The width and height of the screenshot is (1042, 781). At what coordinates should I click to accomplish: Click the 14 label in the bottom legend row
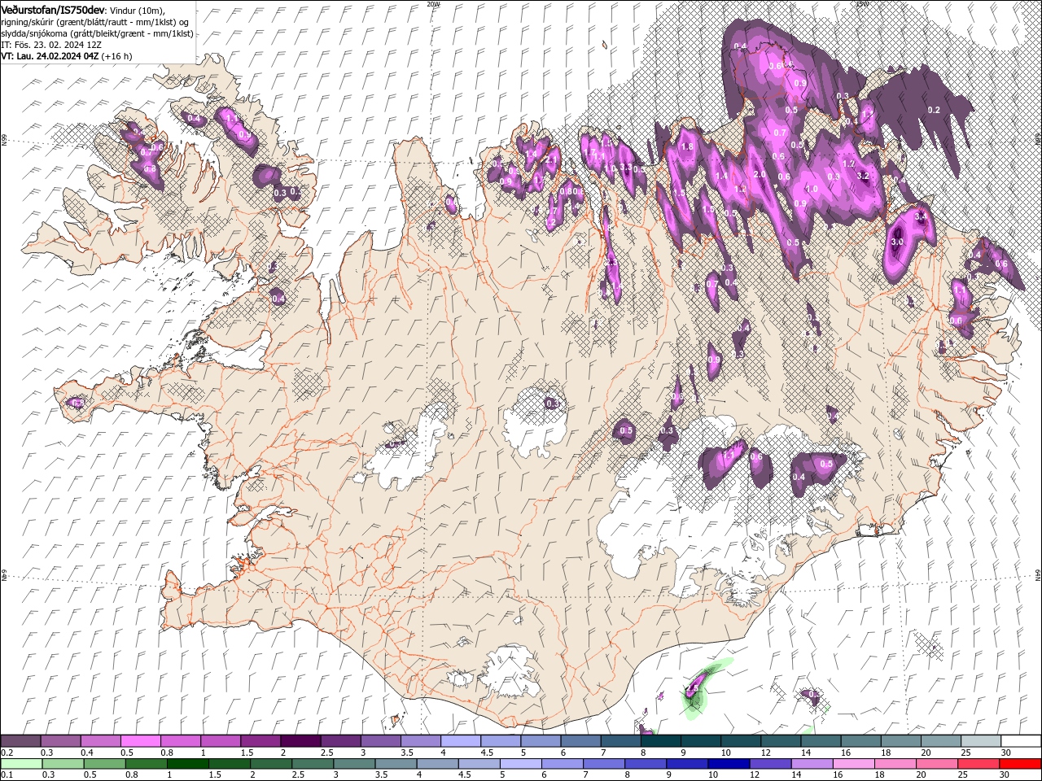pyautogui.click(x=795, y=775)
